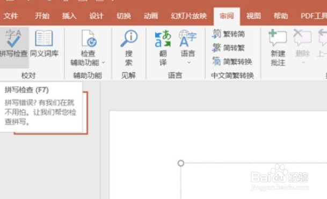Screen dimensions: 327x199
Task: Launch the 翻译 translate tool
Action: [163, 48]
